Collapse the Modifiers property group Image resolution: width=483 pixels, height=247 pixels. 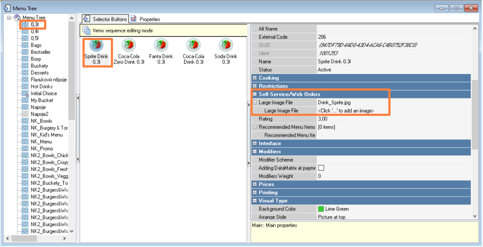[x=255, y=152]
